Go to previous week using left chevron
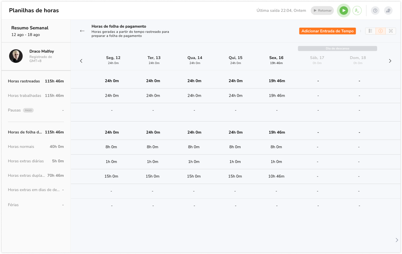 click(x=81, y=61)
